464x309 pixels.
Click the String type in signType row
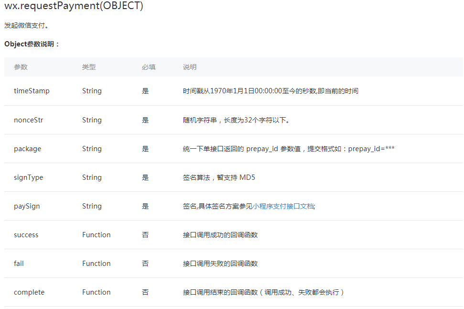(x=92, y=177)
